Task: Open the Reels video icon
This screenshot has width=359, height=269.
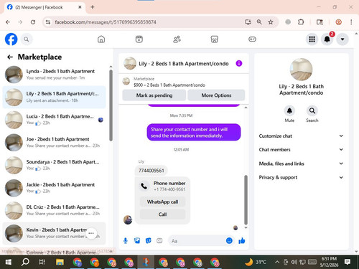Action: tap(139, 39)
